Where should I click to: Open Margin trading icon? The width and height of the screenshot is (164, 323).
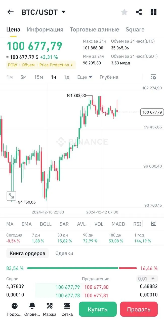(x=50, y=306)
